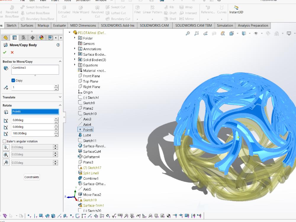Screen dimensions: 296x222
Task: Switch to Markup tab
Action: point(43,25)
